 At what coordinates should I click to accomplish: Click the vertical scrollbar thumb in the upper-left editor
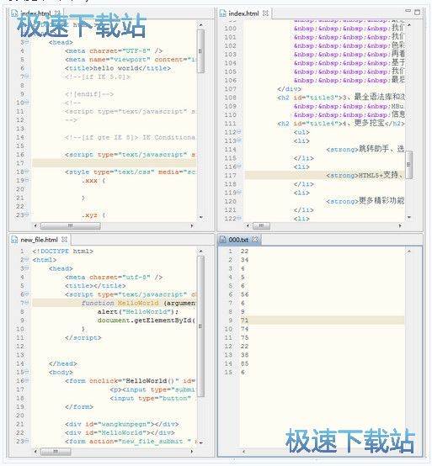[200, 50]
